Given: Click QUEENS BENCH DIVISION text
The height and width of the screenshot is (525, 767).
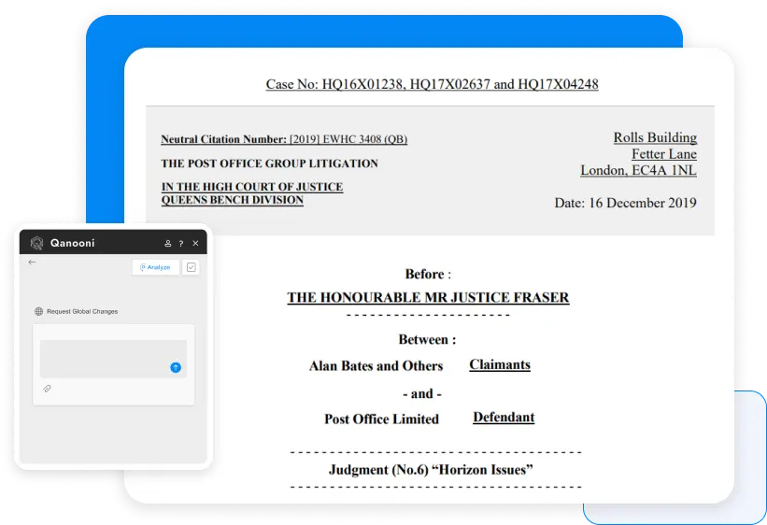Looking at the screenshot, I should click(x=233, y=200).
